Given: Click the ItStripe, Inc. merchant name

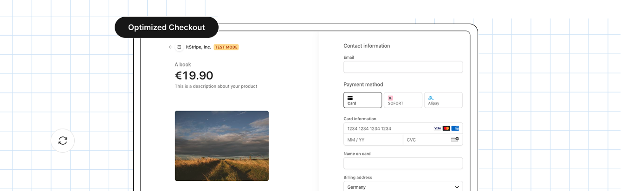Looking at the screenshot, I should click(x=199, y=47).
